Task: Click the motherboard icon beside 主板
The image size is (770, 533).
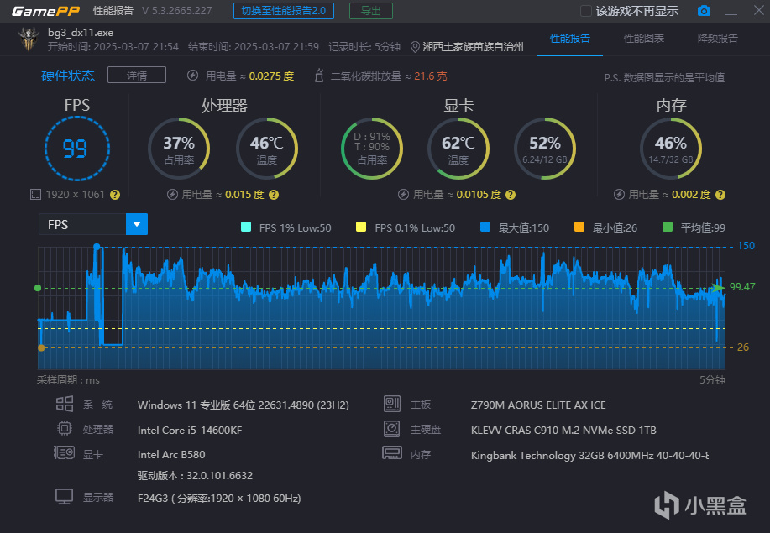Action: (392, 404)
